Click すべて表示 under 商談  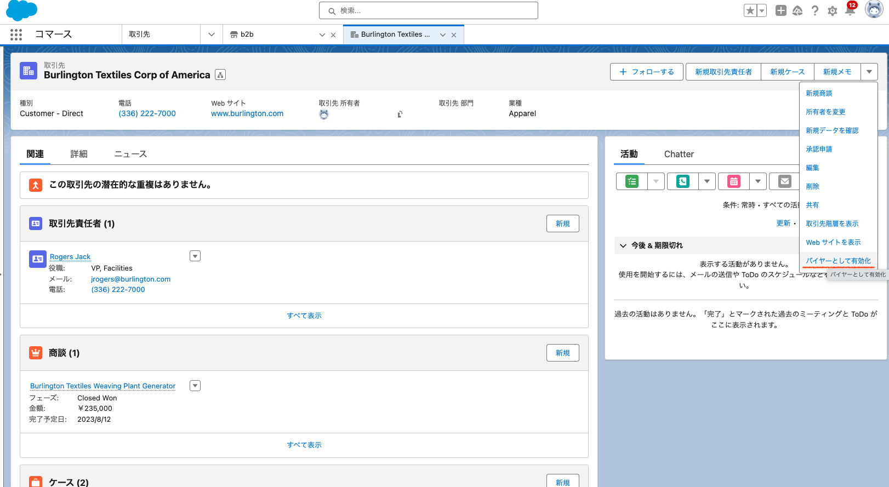[304, 445]
